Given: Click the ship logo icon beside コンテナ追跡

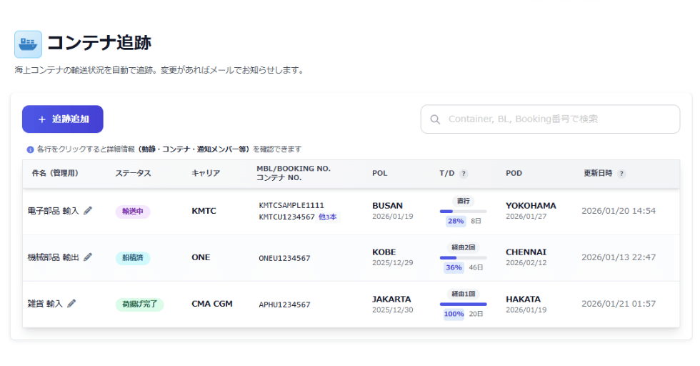Looking at the screenshot, I should (x=28, y=44).
